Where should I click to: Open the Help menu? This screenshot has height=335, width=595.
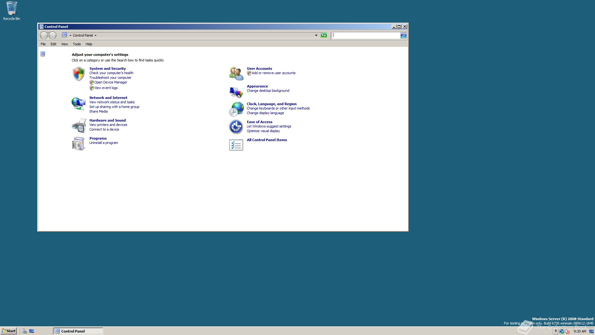pyautogui.click(x=89, y=44)
